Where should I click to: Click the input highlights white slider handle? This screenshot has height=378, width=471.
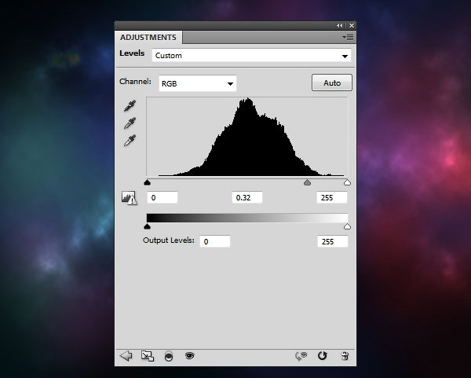pos(347,182)
